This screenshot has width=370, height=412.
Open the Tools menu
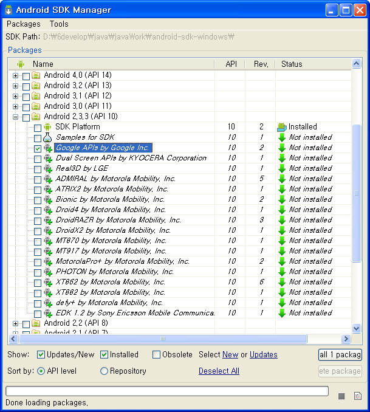tap(59, 24)
